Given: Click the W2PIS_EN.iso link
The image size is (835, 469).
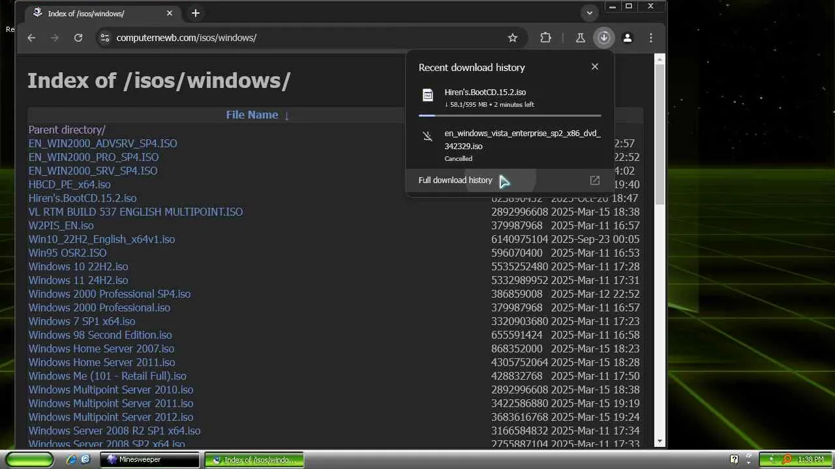Looking at the screenshot, I should click(x=61, y=225).
